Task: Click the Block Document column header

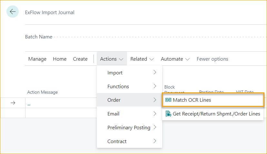Action: 174,90
